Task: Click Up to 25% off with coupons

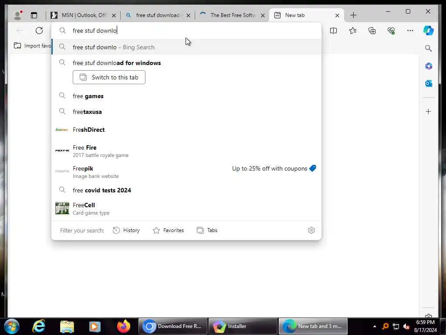Action: coord(274,168)
